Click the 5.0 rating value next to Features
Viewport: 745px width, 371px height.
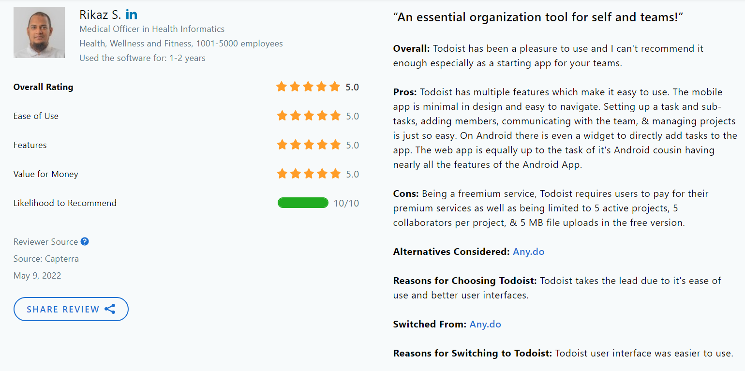353,145
